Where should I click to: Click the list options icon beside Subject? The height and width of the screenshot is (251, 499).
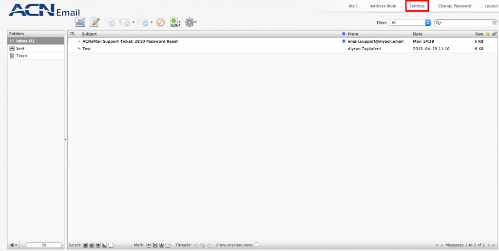pos(73,34)
